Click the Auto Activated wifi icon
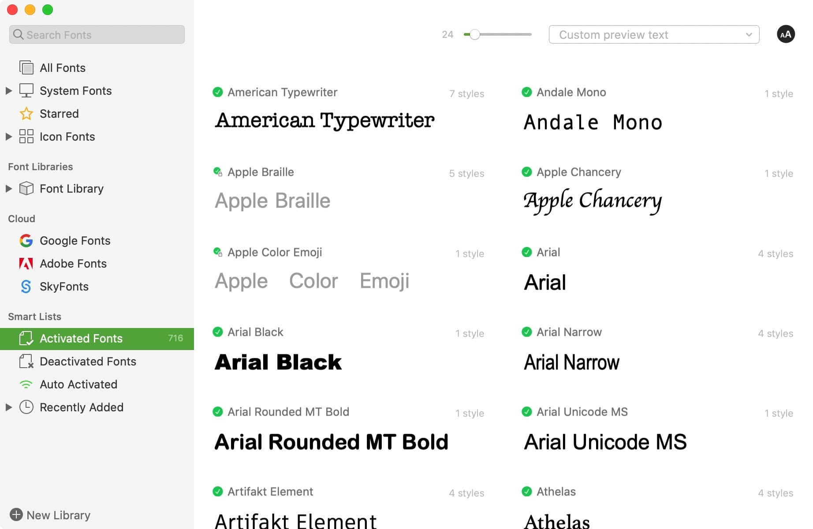 pos(26,384)
